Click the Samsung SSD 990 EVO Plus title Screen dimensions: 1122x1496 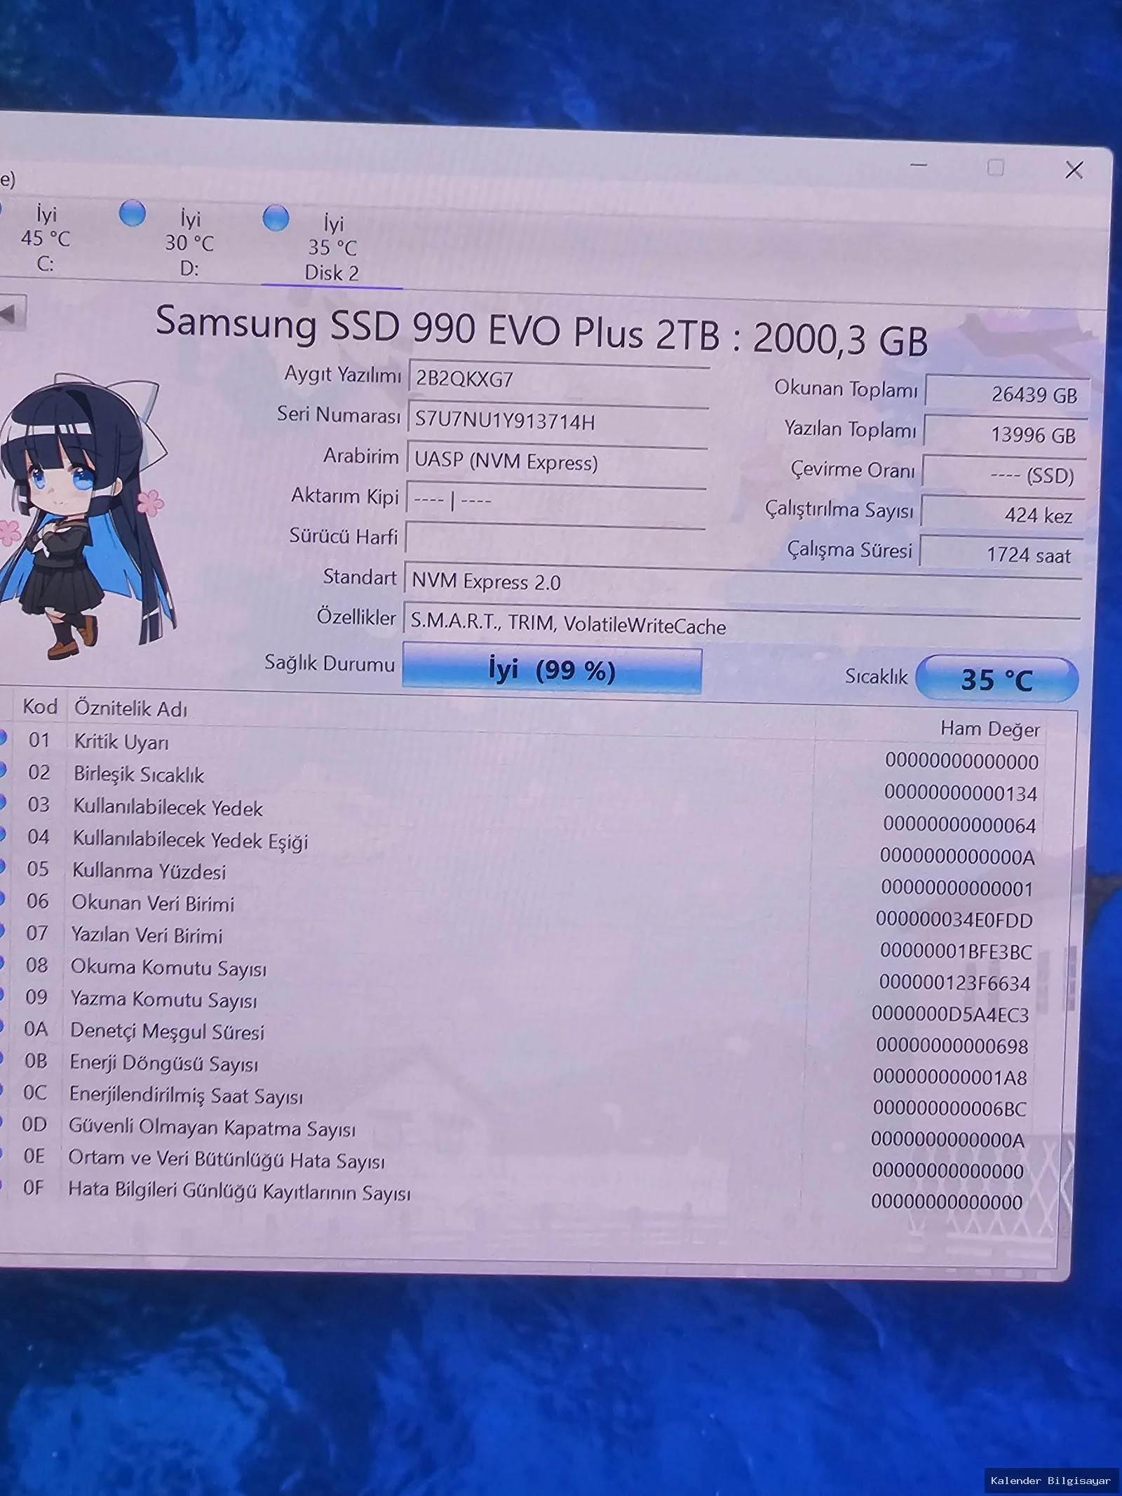pos(541,331)
